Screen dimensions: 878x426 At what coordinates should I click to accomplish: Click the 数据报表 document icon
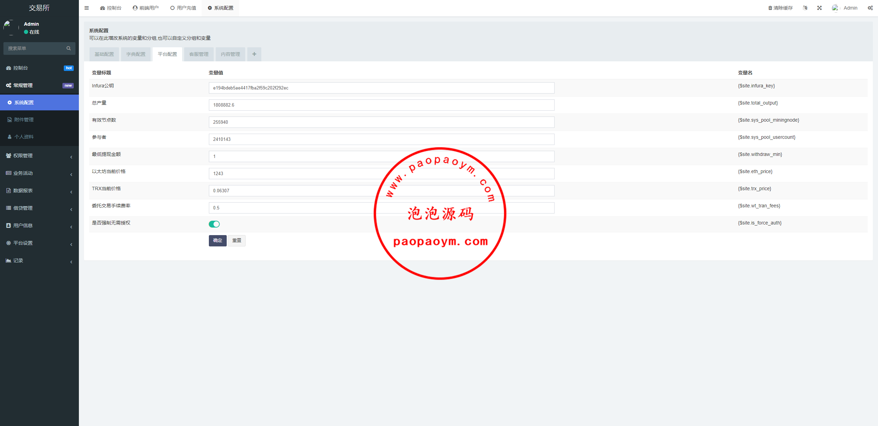pos(9,191)
